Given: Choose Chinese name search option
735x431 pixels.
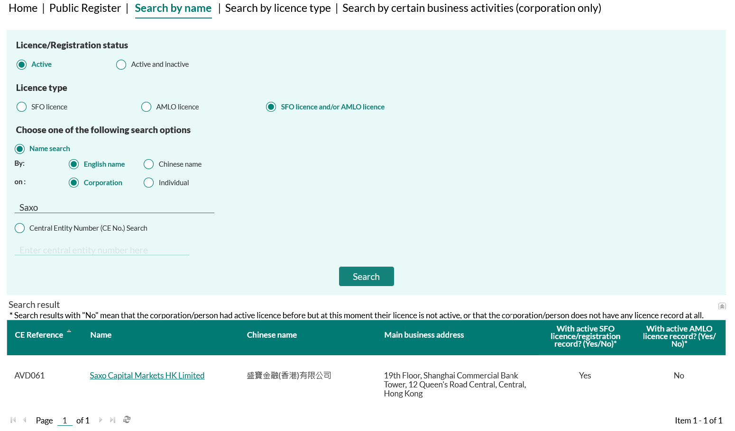Looking at the screenshot, I should point(149,164).
